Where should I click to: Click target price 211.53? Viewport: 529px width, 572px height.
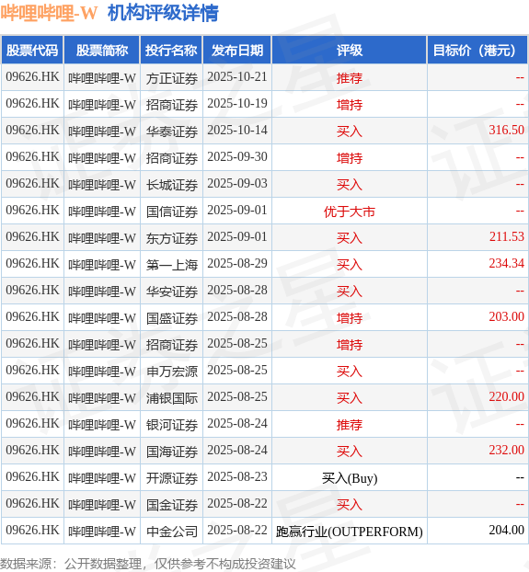tap(506, 237)
